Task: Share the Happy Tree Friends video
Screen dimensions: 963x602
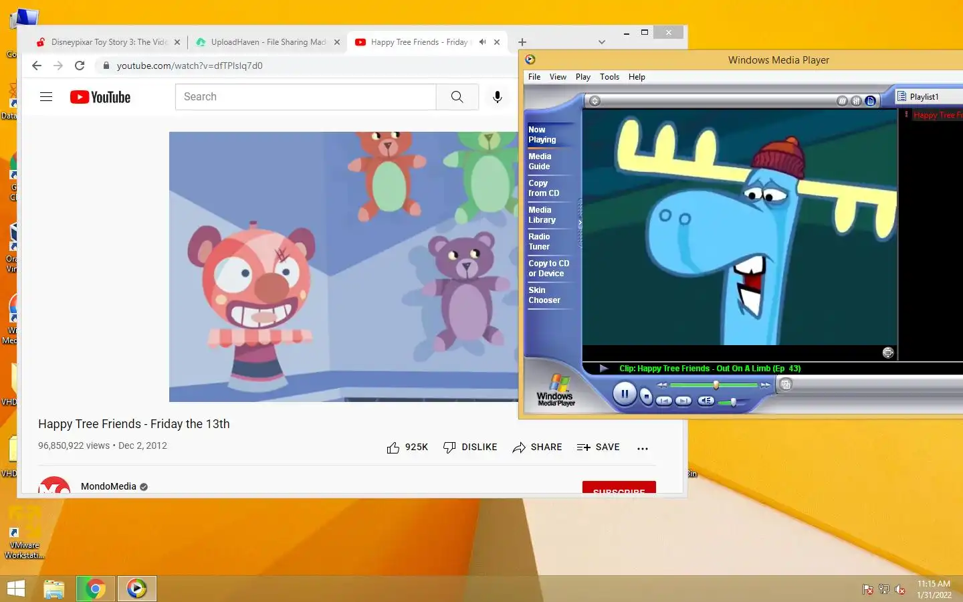Action: click(x=537, y=447)
